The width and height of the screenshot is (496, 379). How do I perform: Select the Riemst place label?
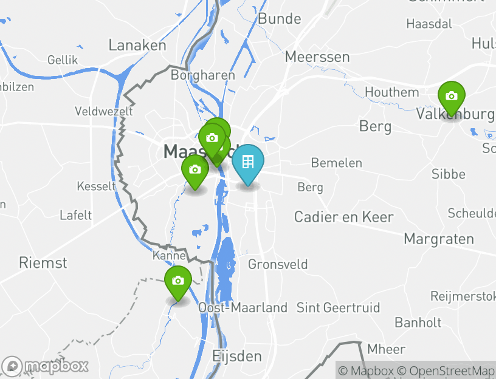[43, 263]
